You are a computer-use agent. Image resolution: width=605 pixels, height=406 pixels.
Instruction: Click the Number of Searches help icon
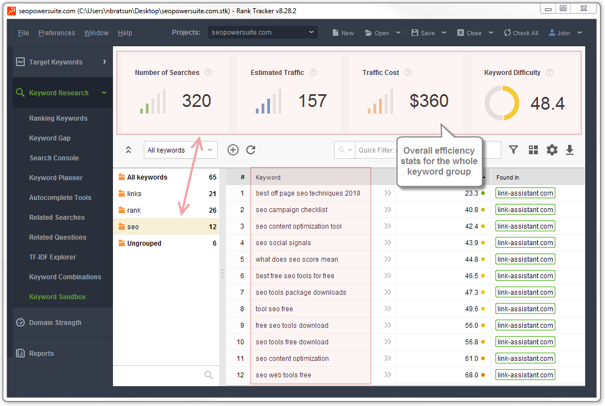208,73
